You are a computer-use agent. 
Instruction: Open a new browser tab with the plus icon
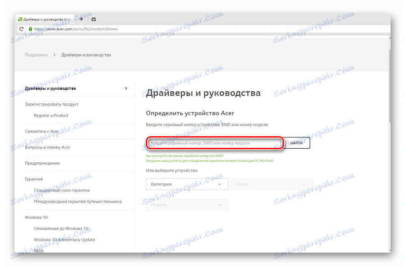(x=81, y=19)
